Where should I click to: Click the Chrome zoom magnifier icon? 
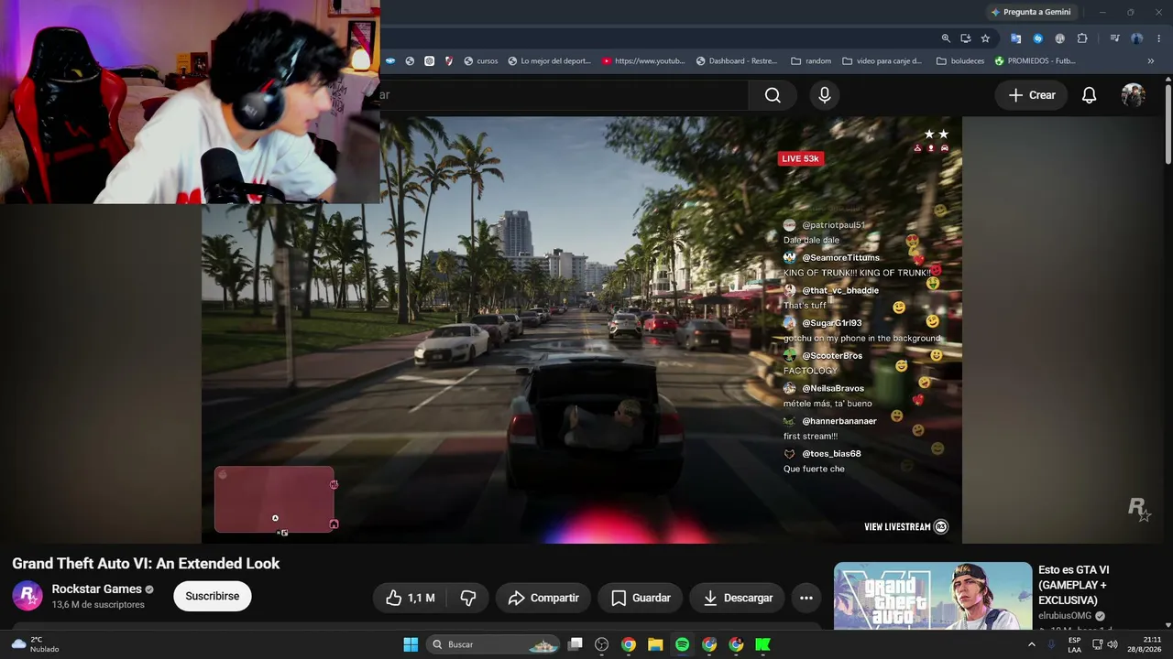(x=946, y=38)
